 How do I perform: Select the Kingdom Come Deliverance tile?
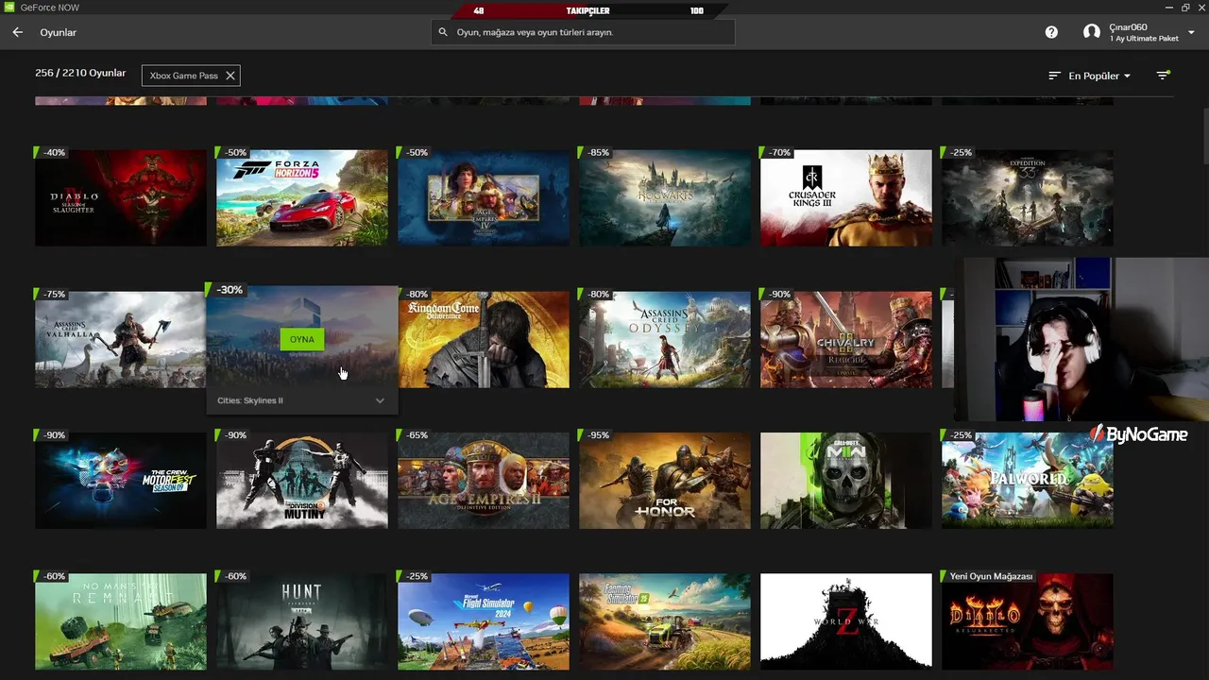tap(484, 339)
